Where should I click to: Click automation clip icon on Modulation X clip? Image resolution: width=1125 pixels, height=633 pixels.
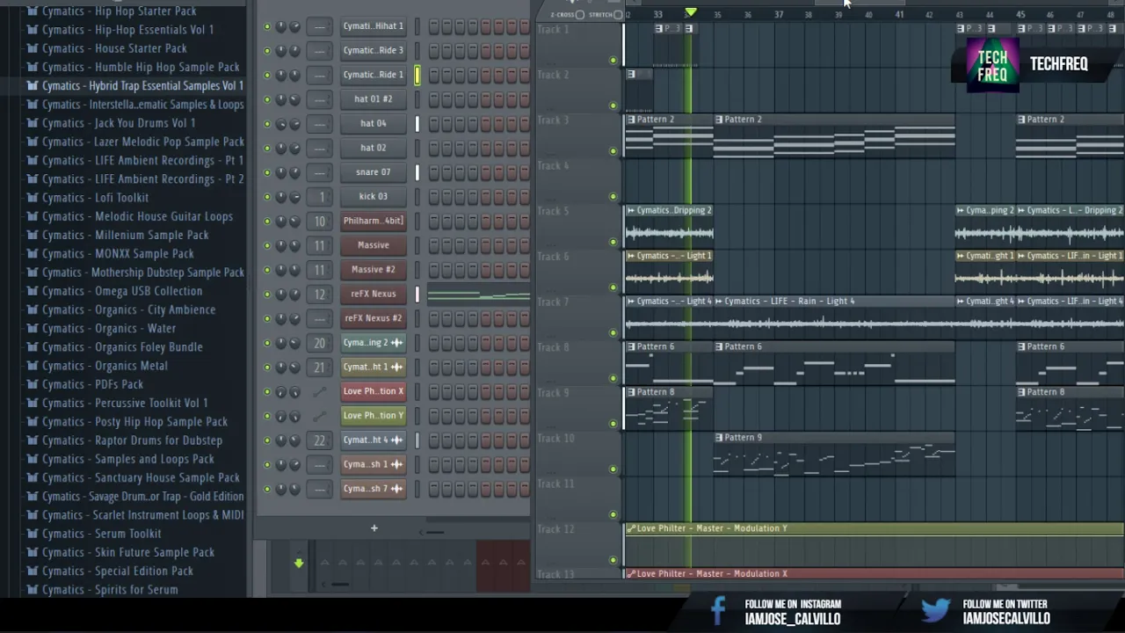click(631, 574)
